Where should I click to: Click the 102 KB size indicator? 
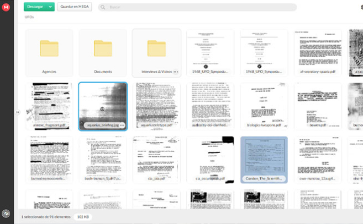pos(83,217)
